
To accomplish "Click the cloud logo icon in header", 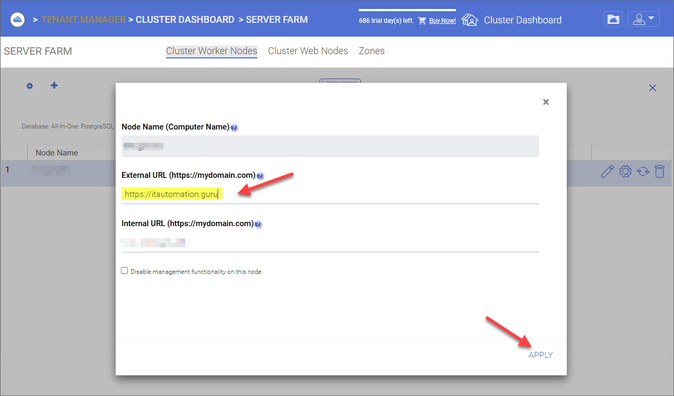I will pyautogui.click(x=18, y=20).
